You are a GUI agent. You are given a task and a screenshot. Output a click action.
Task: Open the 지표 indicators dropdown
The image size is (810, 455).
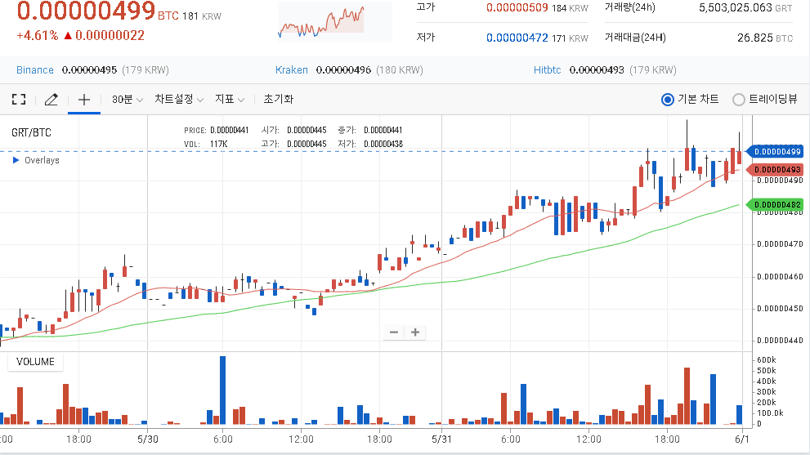pos(230,100)
